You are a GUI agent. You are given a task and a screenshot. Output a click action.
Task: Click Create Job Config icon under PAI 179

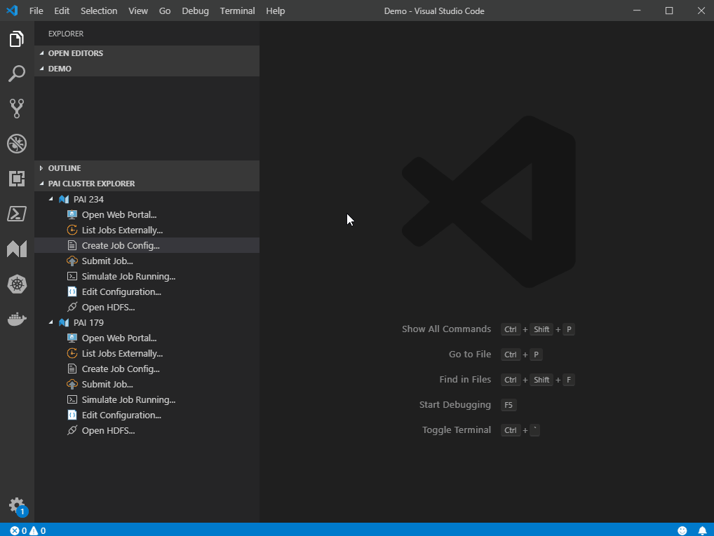tap(72, 369)
